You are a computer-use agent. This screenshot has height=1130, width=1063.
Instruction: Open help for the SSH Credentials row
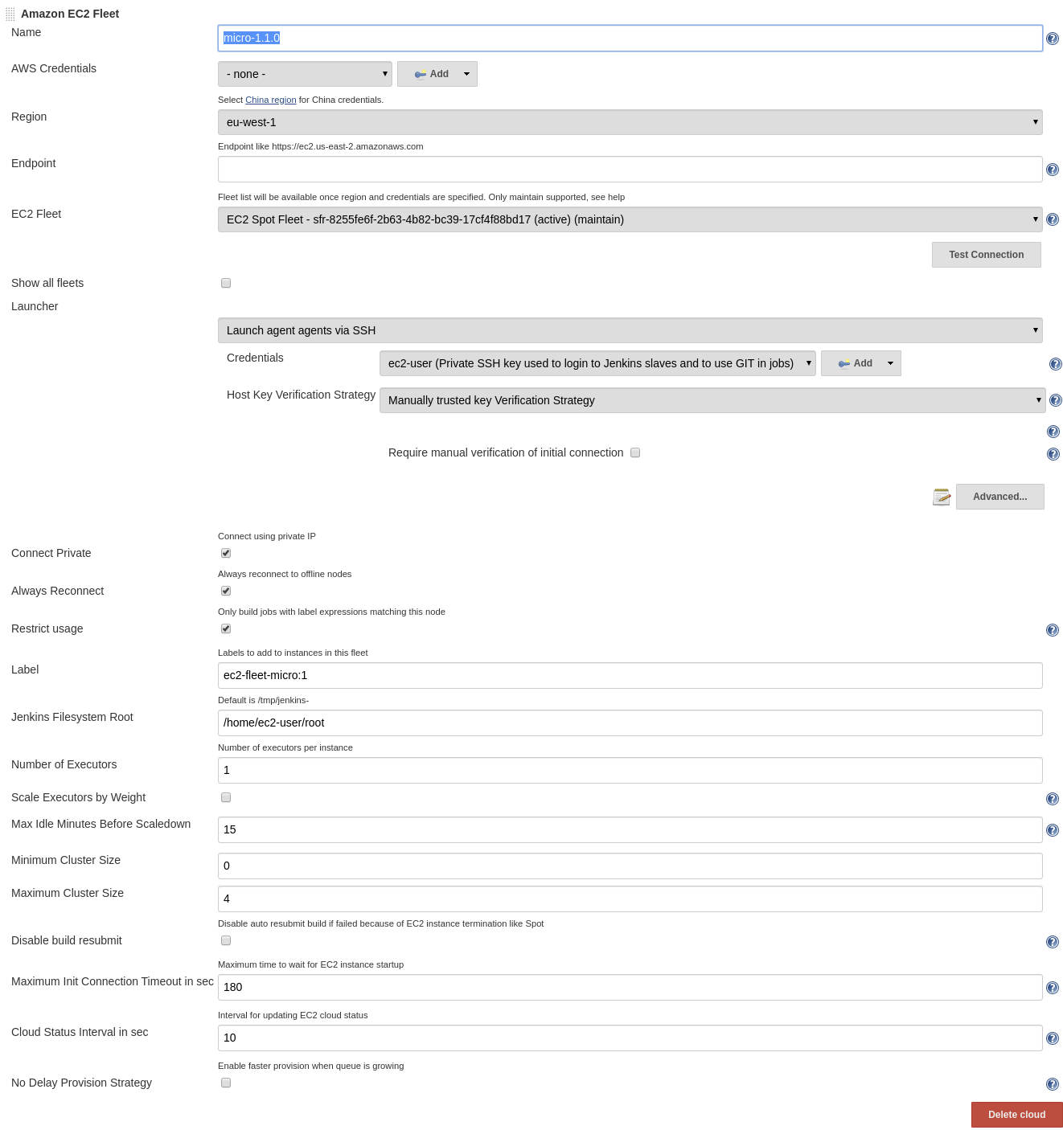1056,364
